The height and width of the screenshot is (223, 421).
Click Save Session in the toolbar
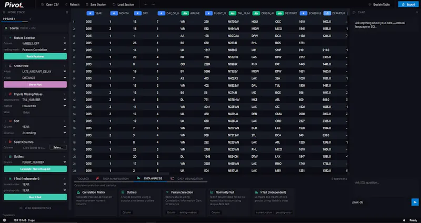(96, 5)
